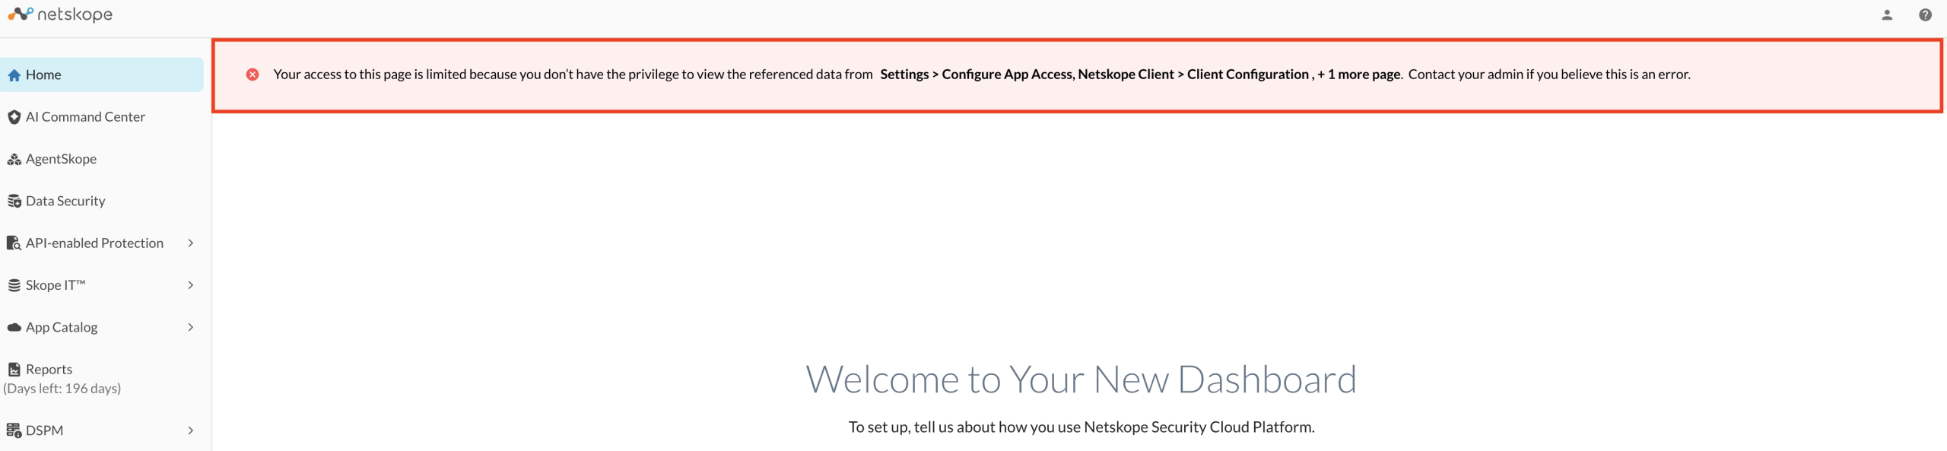Open the help question mark icon
Image resolution: width=1947 pixels, height=451 pixels.
tap(1925, 14)
